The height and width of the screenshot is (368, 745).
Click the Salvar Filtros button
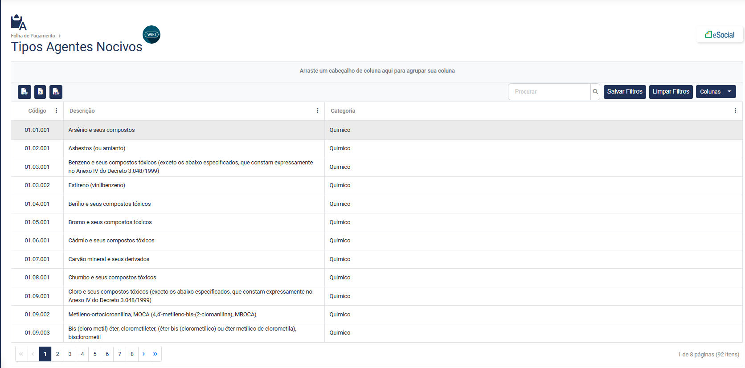[624, 92]
